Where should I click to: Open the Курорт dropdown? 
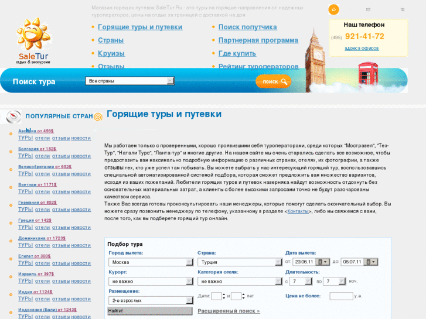[x=151, y=282]
